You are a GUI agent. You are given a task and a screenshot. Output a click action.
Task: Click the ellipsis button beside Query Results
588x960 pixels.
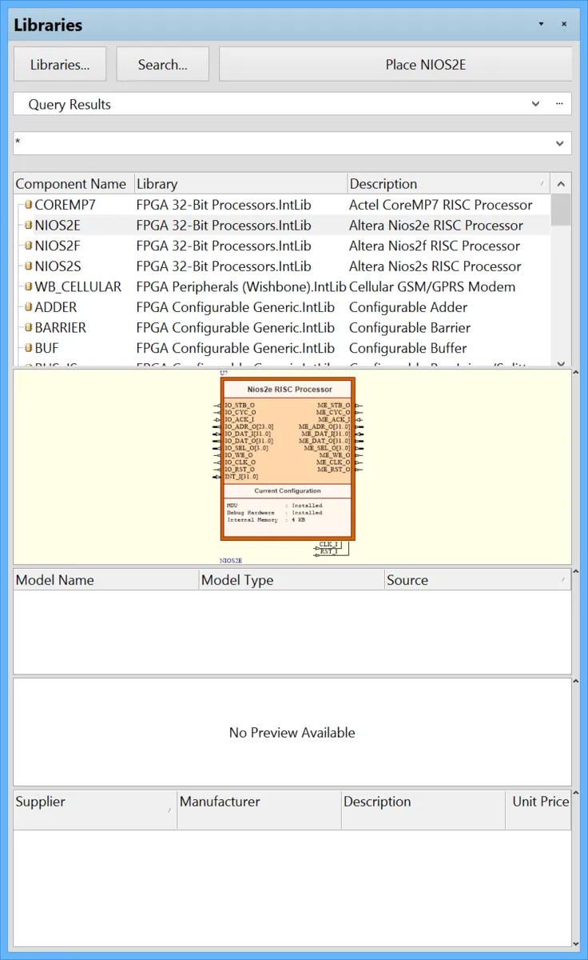click(560, 104)
